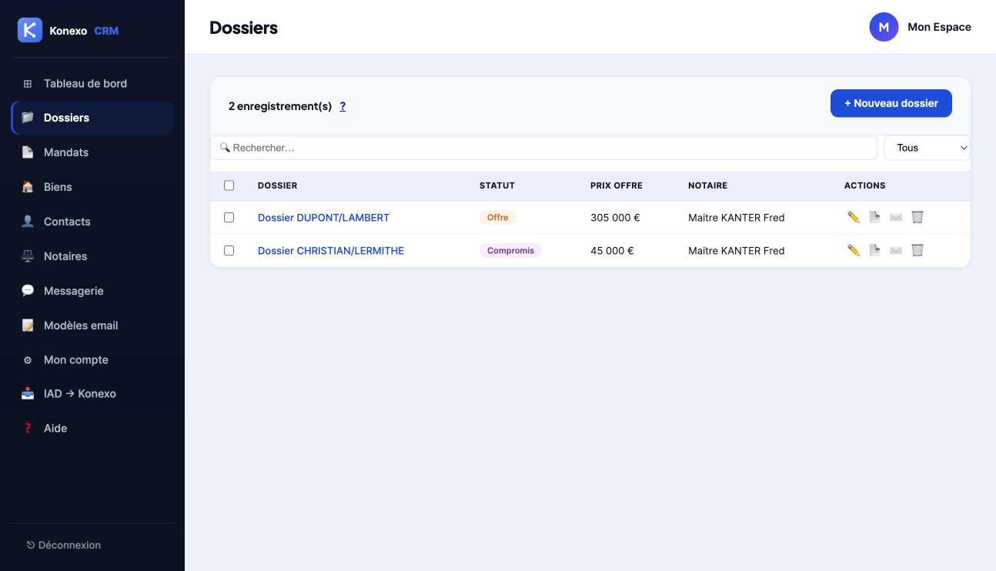Click the NOTAIRE column header
This screenshot has width=996, height=571.
(x=707, y=185)
